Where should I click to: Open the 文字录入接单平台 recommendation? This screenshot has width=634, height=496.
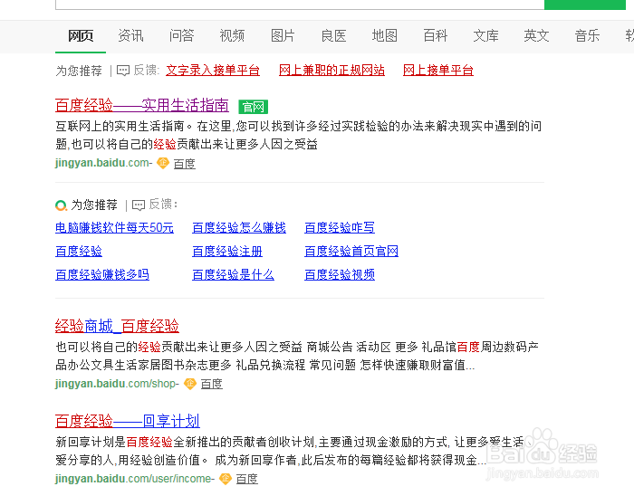pos(213,71)
